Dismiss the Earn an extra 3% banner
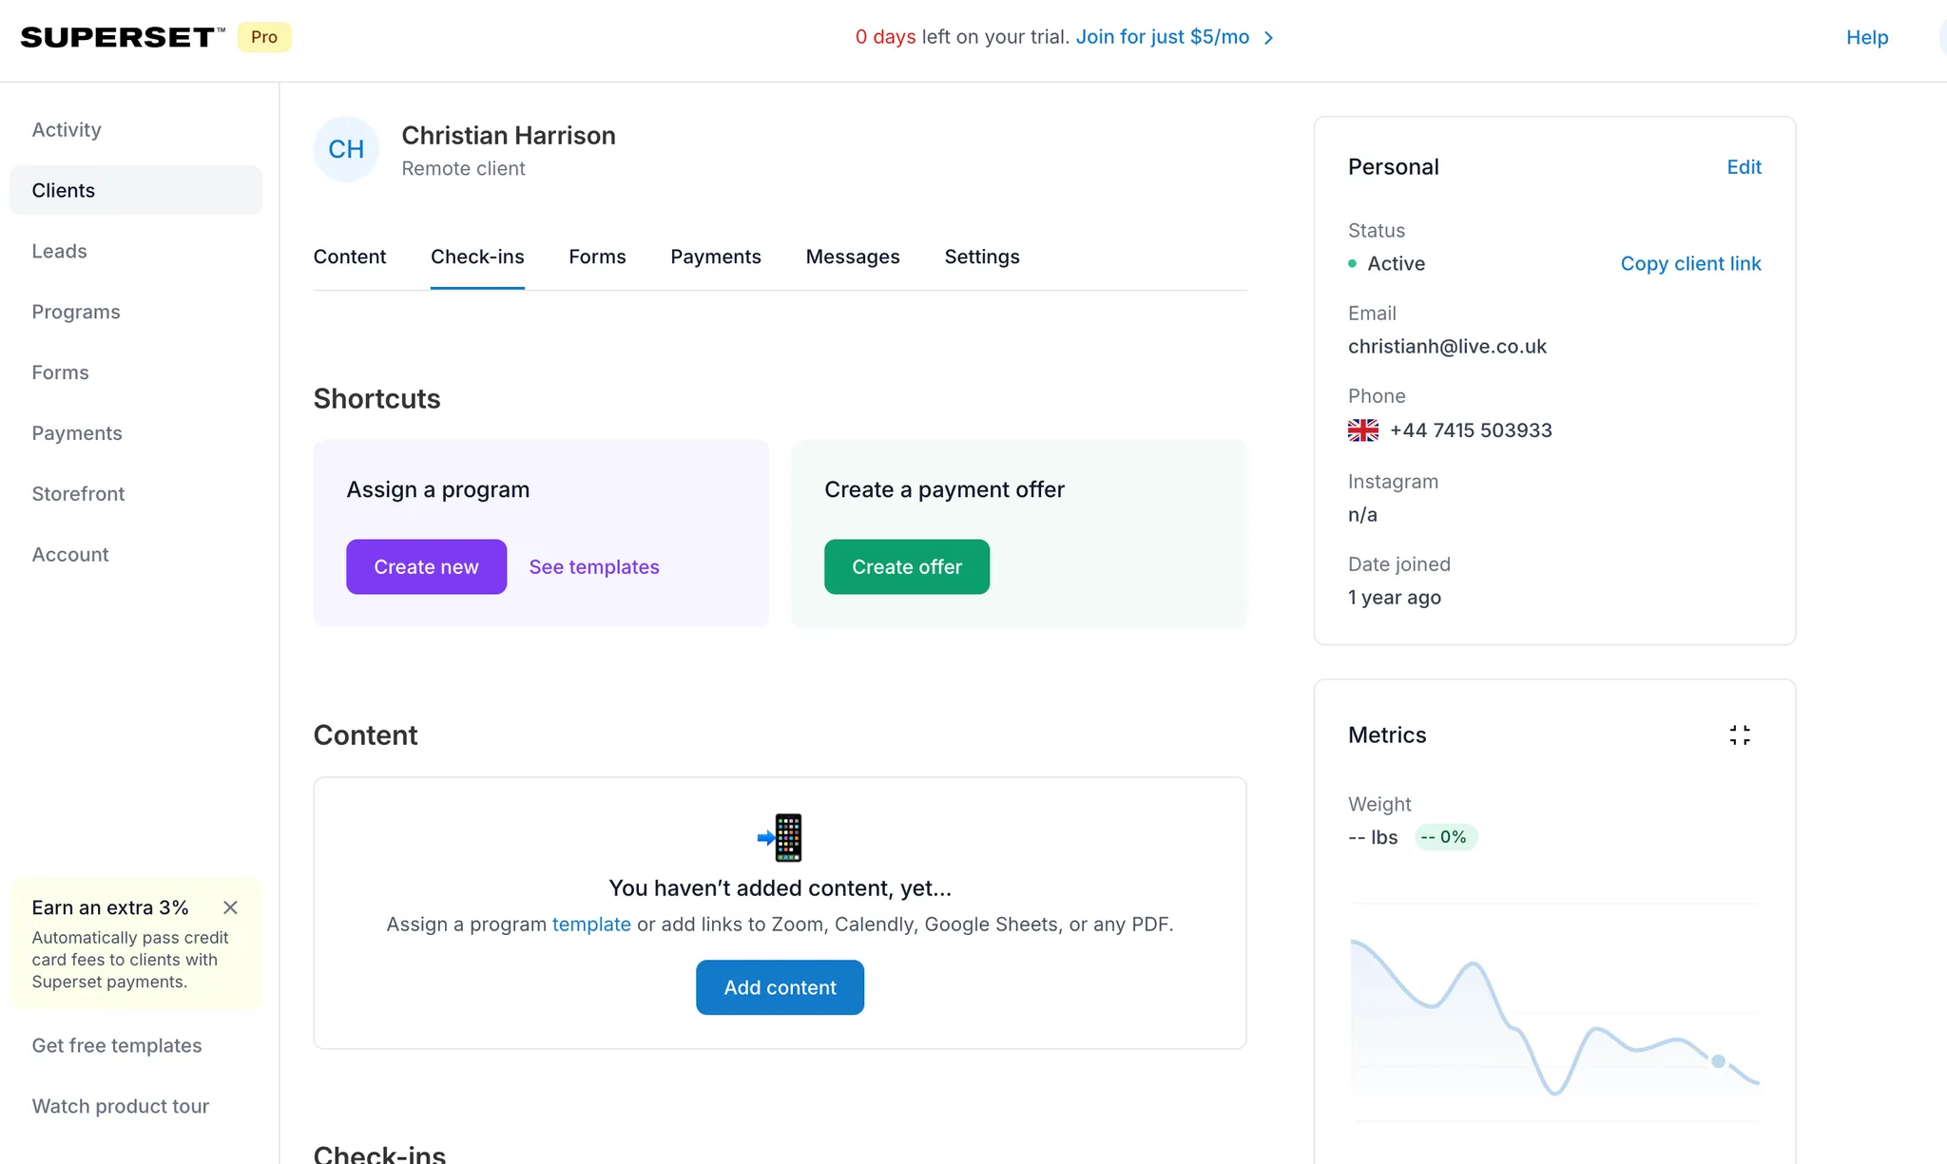1947x1164 pixels. click(x=230, y=907)
